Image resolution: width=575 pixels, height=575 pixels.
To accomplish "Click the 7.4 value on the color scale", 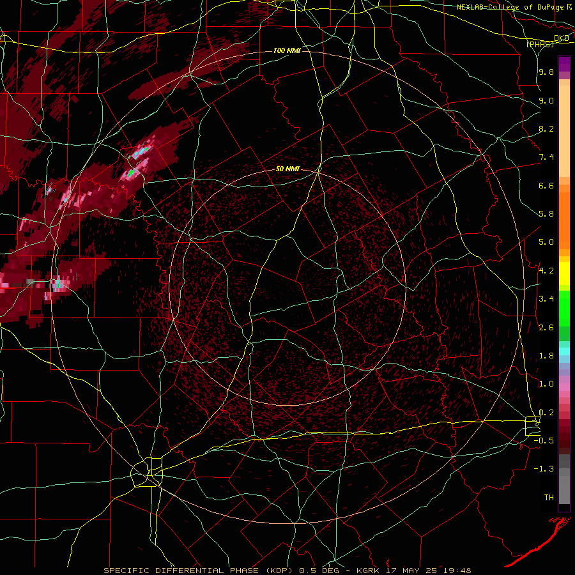I will coord(546,157).
